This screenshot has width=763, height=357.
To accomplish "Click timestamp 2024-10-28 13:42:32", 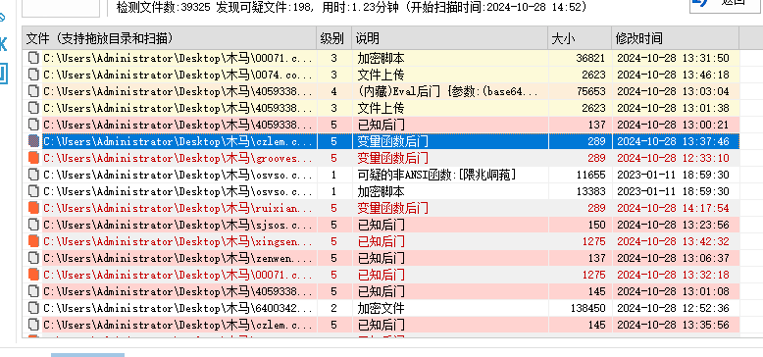I will pos(673,240).
